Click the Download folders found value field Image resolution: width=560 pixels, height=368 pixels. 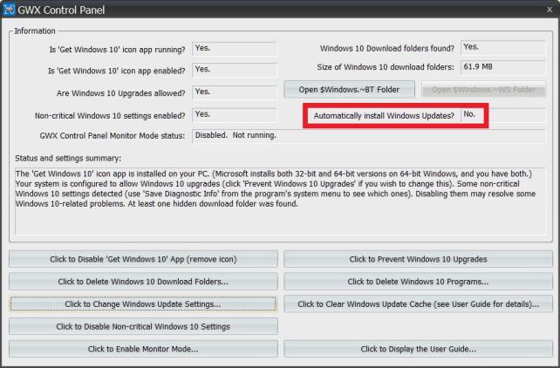tap(503, 48)
